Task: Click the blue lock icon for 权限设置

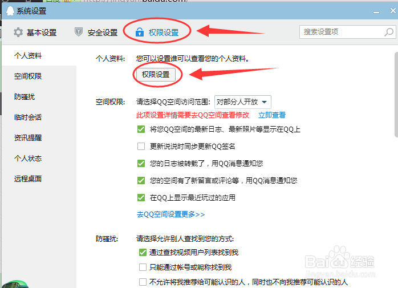Action: pyautogui.click(x=140, y=33)
